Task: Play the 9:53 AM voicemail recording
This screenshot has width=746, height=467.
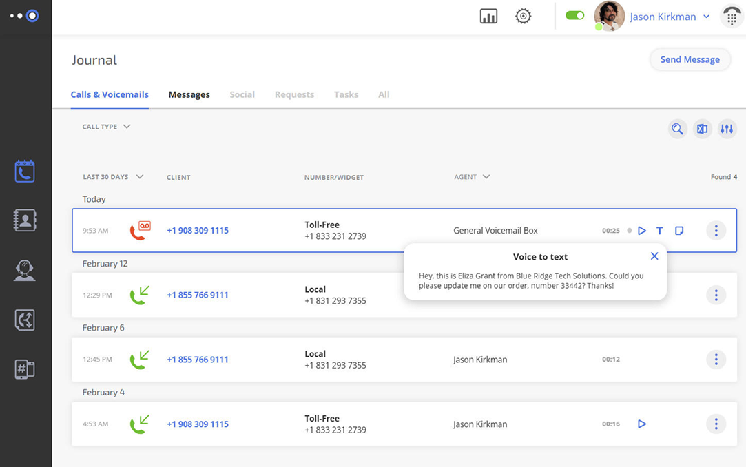Action: pos(642,231)
